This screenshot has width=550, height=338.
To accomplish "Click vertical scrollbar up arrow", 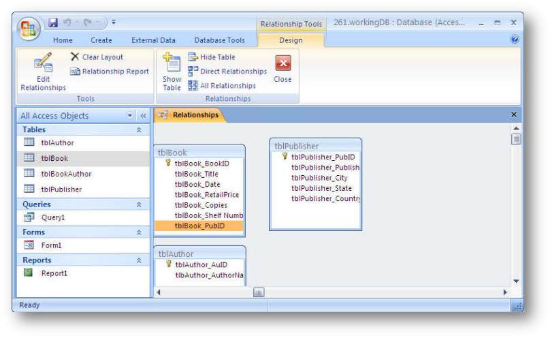I will coord(516,128).
